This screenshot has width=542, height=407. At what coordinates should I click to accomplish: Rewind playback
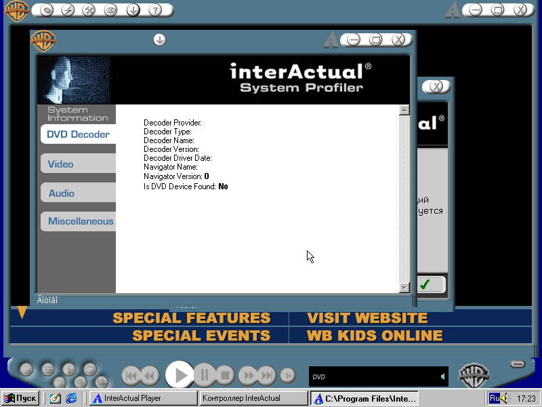click(x=150, y=376)
